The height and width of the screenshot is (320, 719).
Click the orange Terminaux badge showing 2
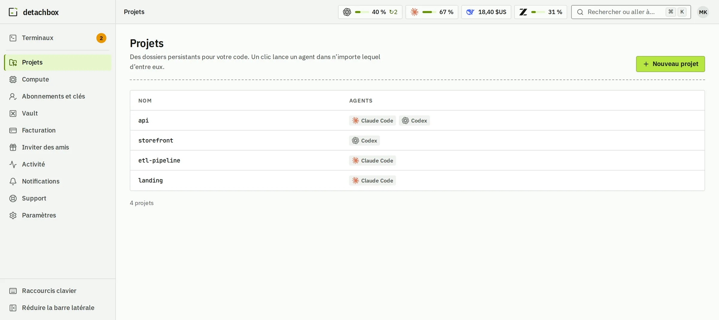click(101, 38)
